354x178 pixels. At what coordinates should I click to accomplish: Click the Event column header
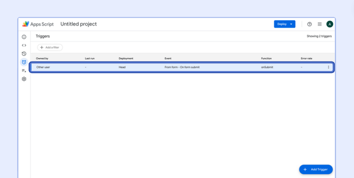coord(168,59)
